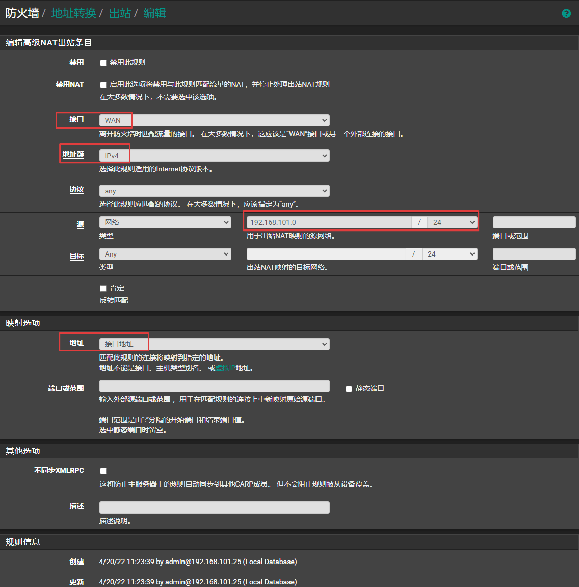The height and width of the screenshot is (587, 579).
Task: Open the 出站 breadcrumb link
Action: tap(120, 13)
